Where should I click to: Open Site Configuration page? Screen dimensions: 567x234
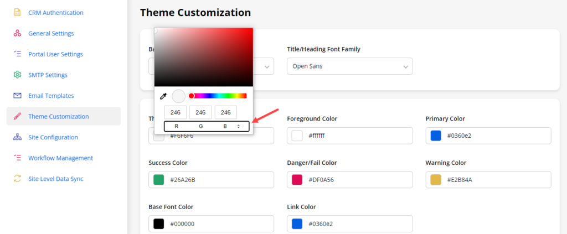(53, 137)
